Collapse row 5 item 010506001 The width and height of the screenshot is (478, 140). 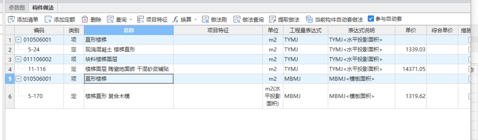pyautogui.click(x=18, y=79)
